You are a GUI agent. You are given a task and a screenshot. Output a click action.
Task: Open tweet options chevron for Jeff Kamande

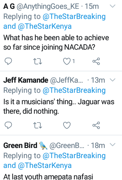(113, 80)
